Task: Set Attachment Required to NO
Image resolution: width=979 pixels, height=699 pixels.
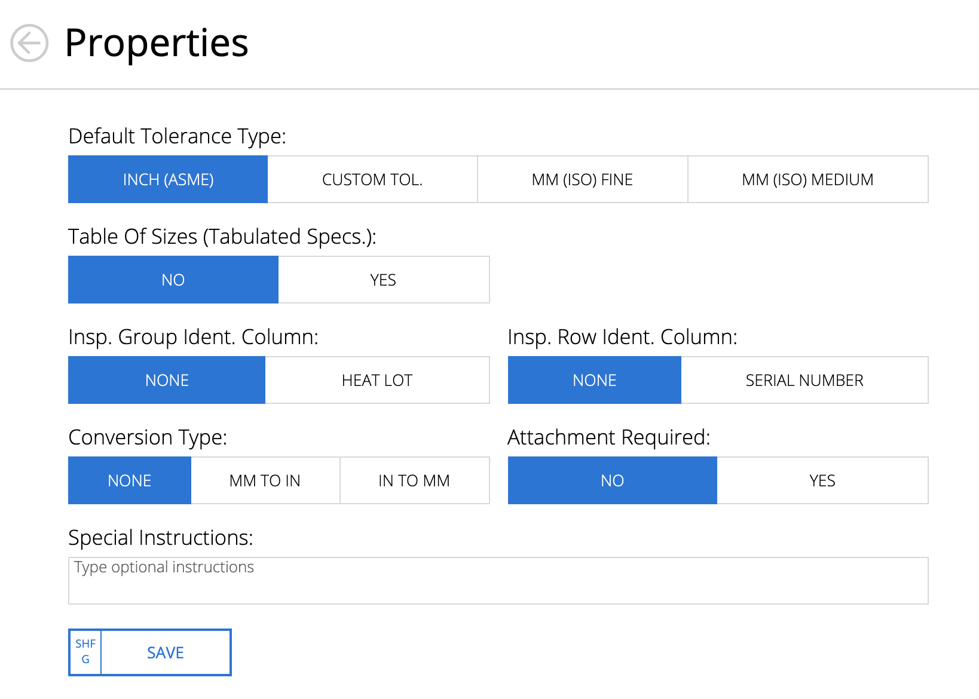Action: click(x=612, y=480)
